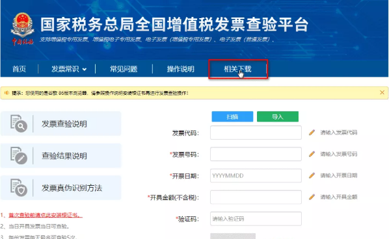The height and width of the screenshot is (239, 389).
Task: Click pencil icon beside 请输入发票号码
Action: 312,154
